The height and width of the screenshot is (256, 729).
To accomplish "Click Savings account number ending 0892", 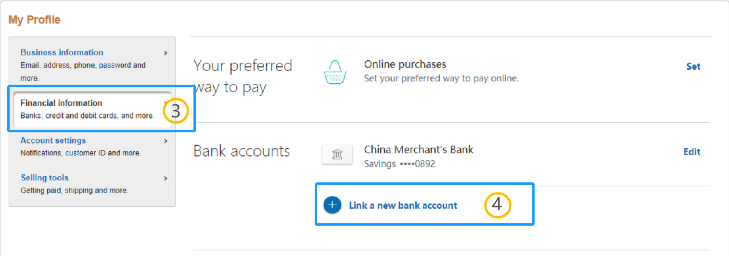I will (399, 164).
